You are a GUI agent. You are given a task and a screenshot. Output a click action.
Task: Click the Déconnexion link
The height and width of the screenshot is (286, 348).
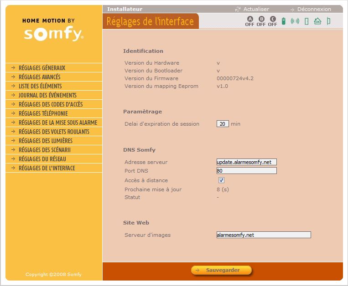[314, 9]
